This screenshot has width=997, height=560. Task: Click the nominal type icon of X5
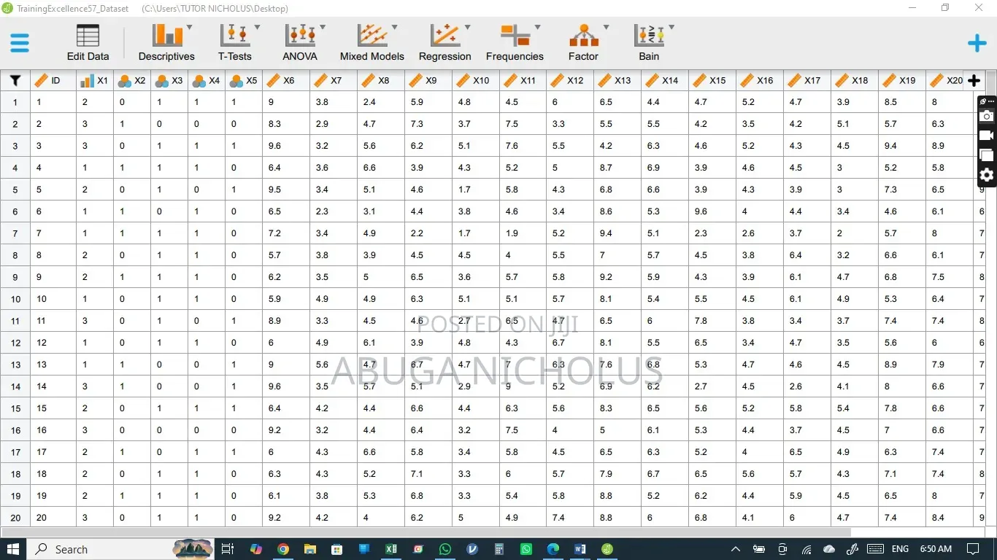coord(236,81)
